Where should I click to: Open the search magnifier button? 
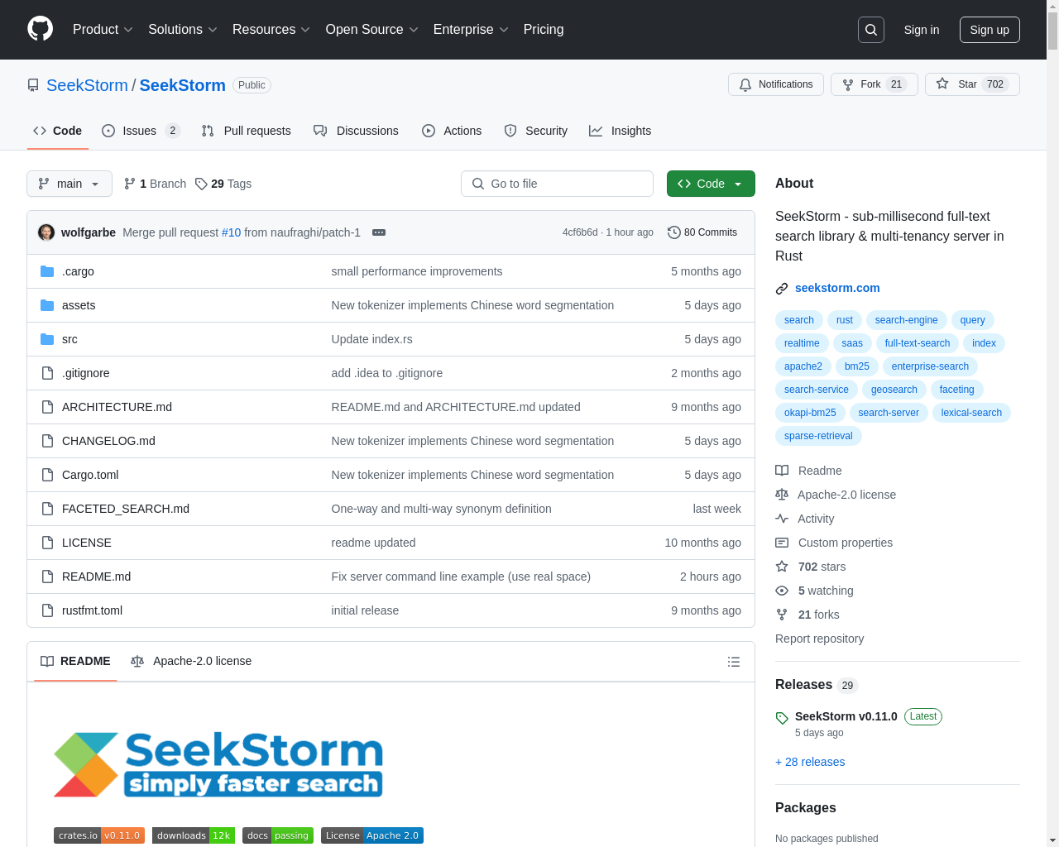point(871,30)
